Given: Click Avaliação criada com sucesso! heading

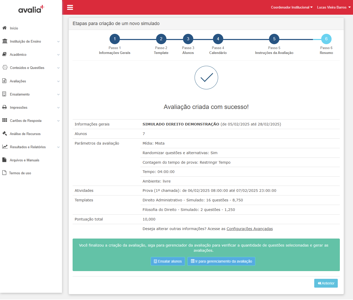Looking at the screenshot, I should click(206, 107).
